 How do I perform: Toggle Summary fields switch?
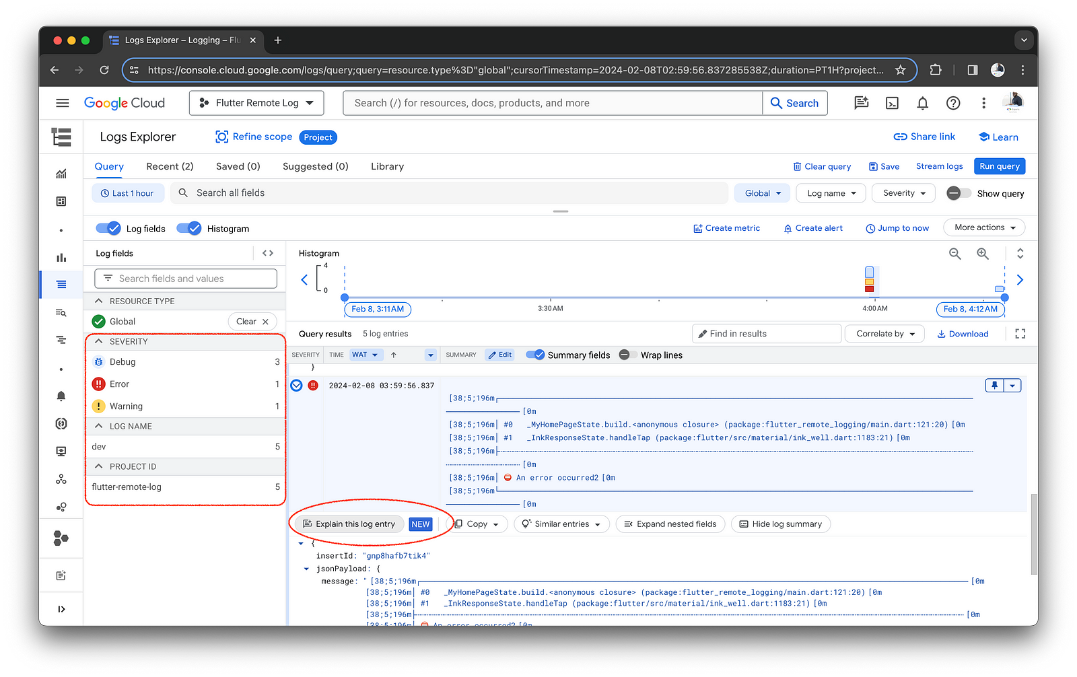[x=535, y=355]
